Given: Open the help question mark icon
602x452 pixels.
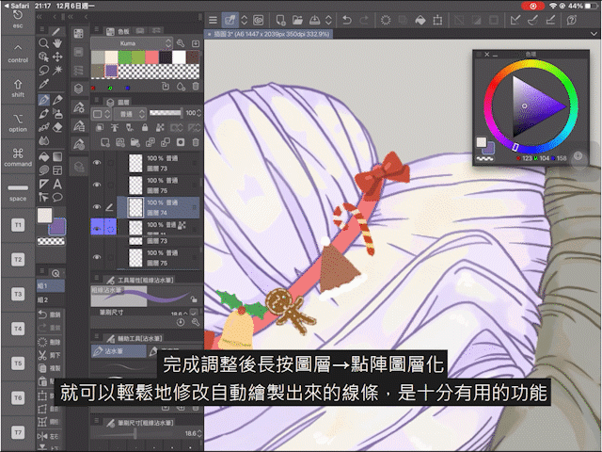Looking at the screenshot, I should tap(572, 20).
